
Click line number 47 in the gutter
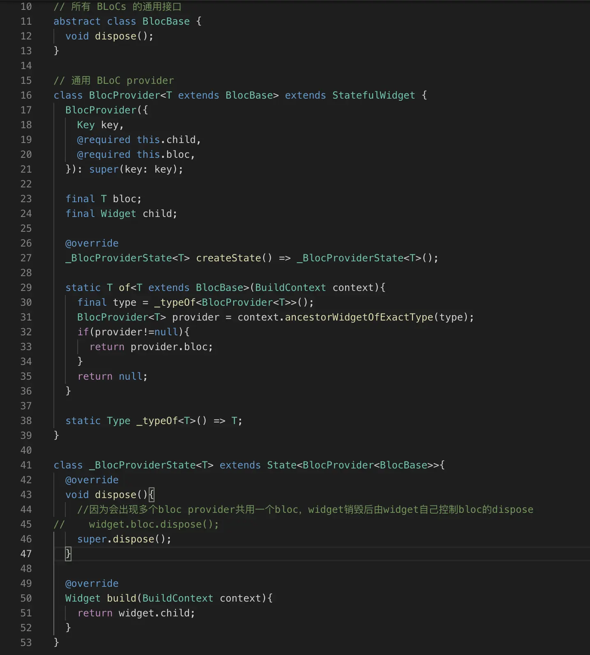(x=26, y=554)
